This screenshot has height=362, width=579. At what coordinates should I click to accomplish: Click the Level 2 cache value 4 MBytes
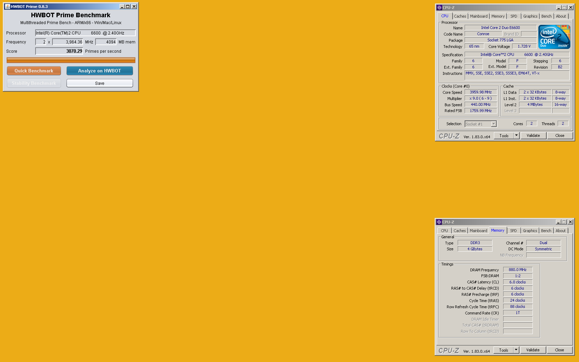tap(535, 104)
